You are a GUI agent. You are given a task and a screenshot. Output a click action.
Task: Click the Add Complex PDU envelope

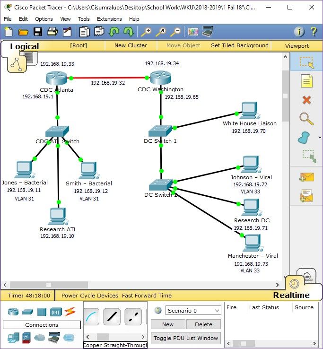coord(307,196)
